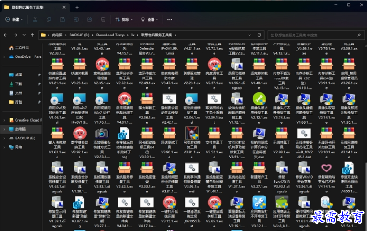Click the lx folder in the address breadcrumb
The image size is (367, 231).
click(133, 35)
